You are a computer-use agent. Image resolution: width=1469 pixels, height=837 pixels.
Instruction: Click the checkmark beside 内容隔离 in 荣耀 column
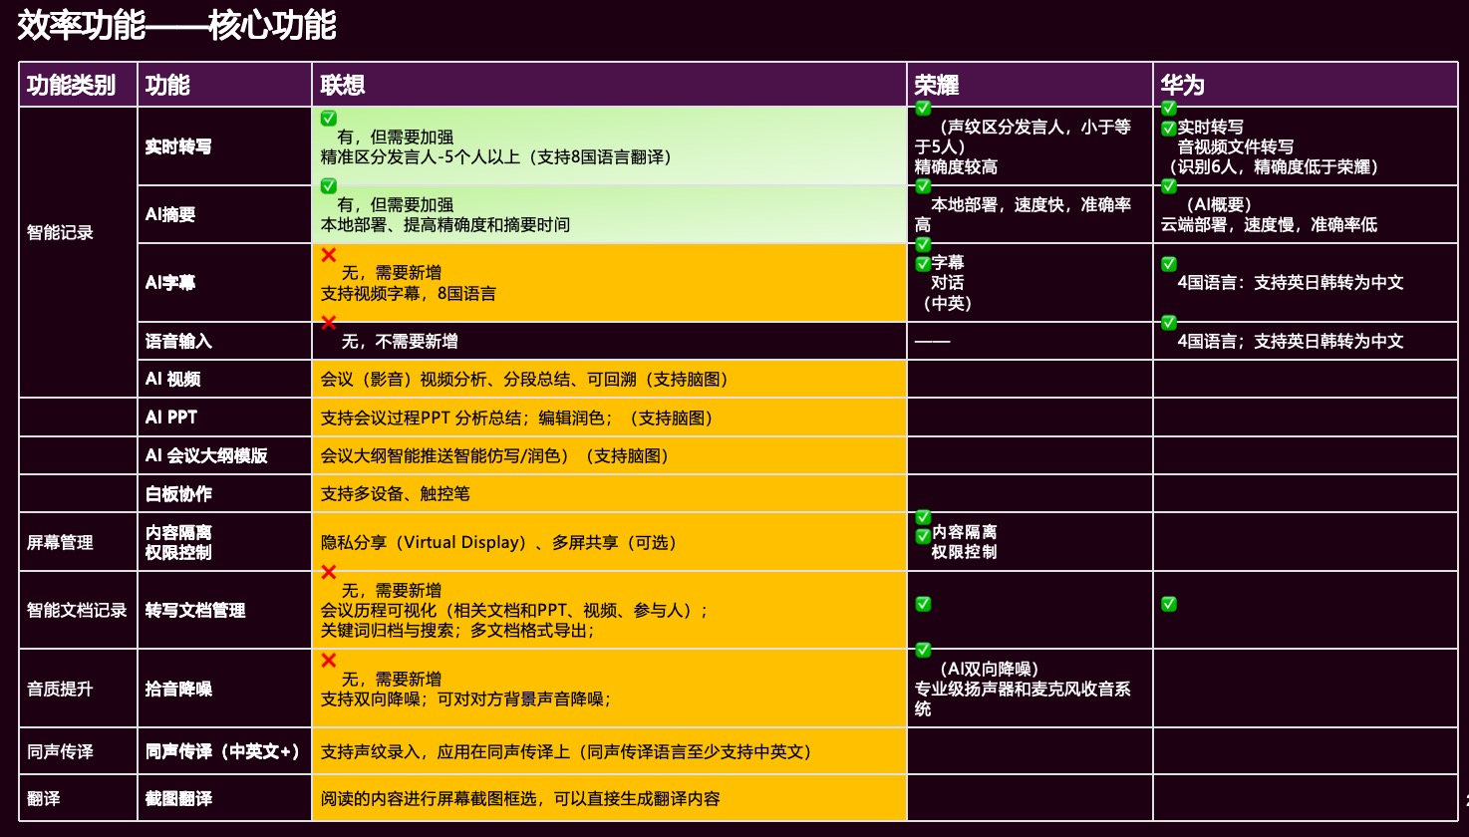click(923, 535)
